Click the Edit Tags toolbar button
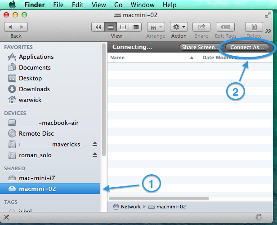Image resolution: width=277 pixels, height=225 pixels. pos(226,27)
